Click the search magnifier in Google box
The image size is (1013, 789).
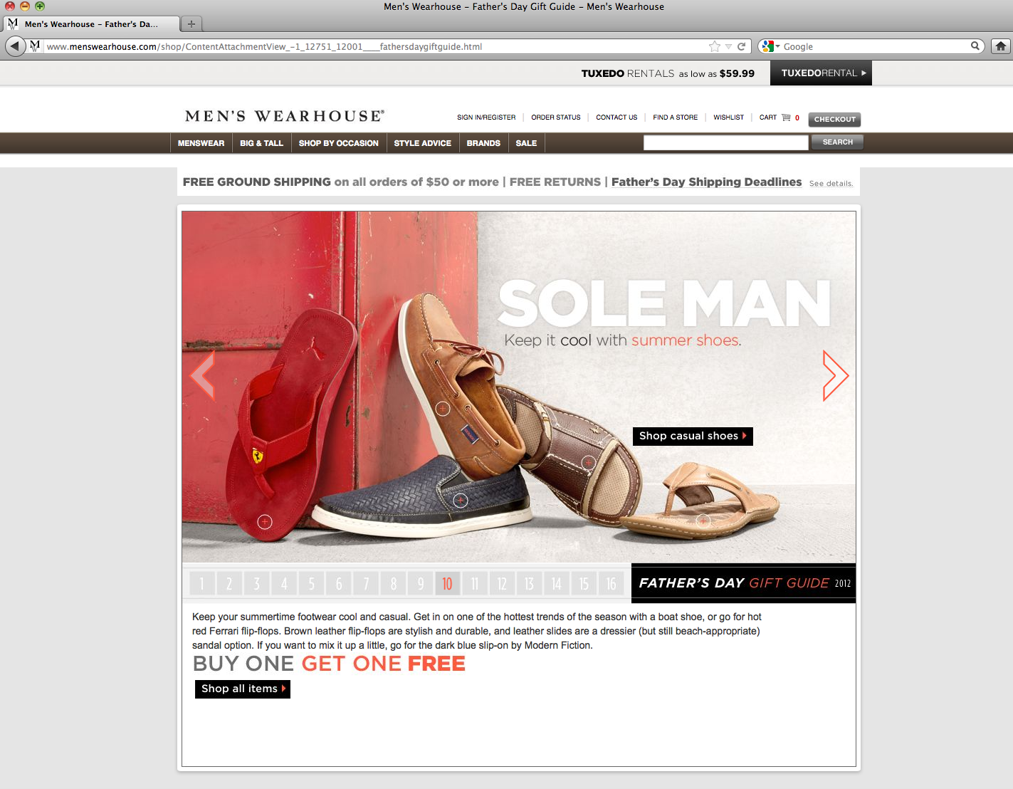tap(975, 46)
